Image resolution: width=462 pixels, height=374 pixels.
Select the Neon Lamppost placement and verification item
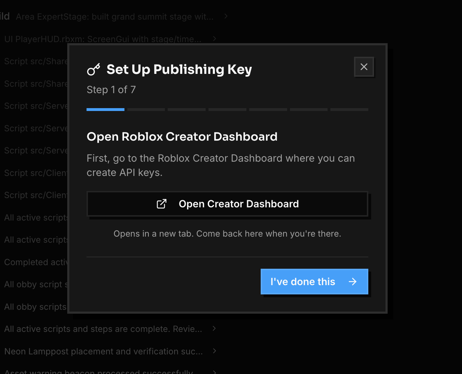pyautogui.click(x=103, y=352)
